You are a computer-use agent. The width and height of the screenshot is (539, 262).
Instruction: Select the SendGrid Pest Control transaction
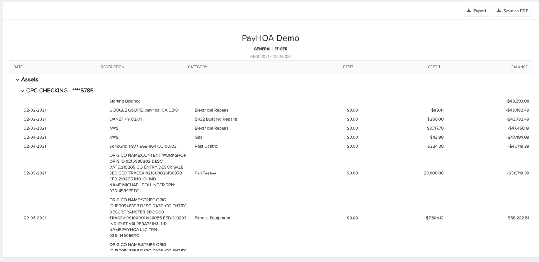tap(270, 146)
